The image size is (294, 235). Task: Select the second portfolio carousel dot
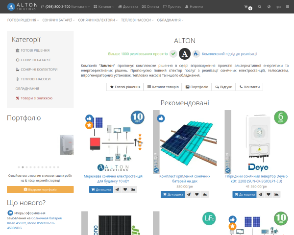[23, 167]
